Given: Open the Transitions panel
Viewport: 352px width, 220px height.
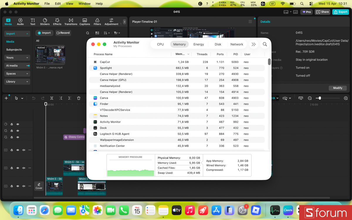Looking at the screenshot, I should tap(71, 21).
